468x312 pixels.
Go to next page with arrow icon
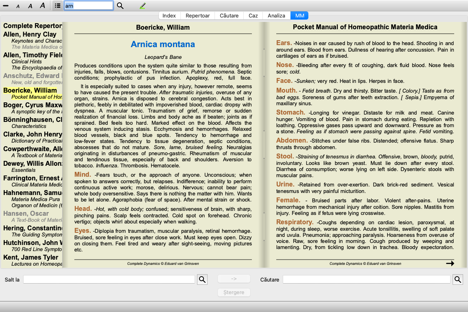(450, 263)
